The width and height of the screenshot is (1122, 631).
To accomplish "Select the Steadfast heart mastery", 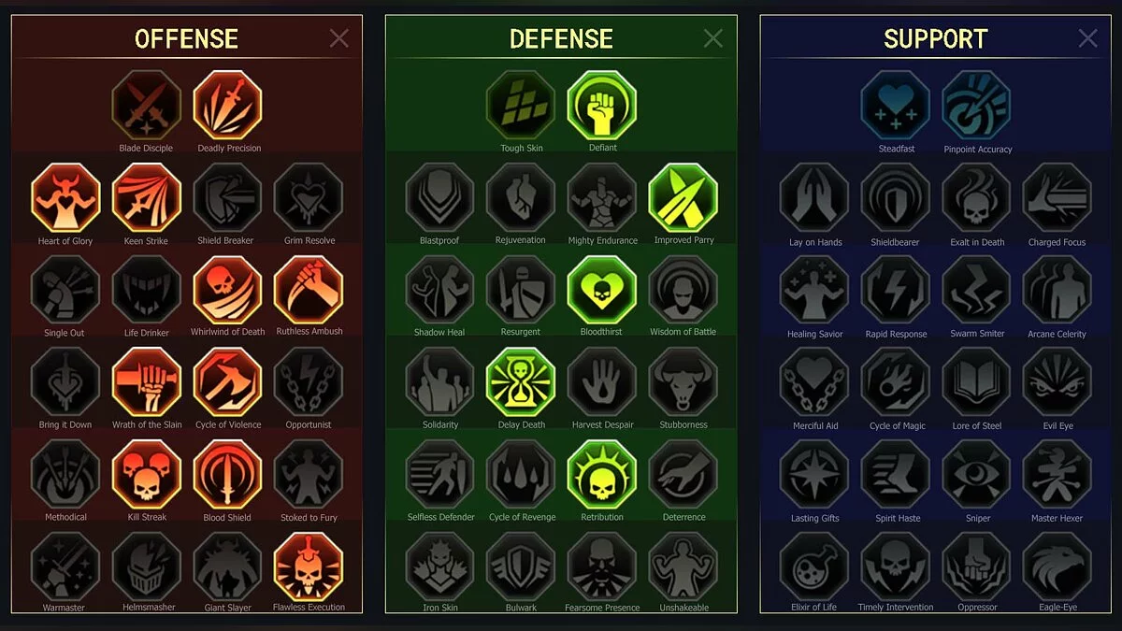I will coord(896,106).
